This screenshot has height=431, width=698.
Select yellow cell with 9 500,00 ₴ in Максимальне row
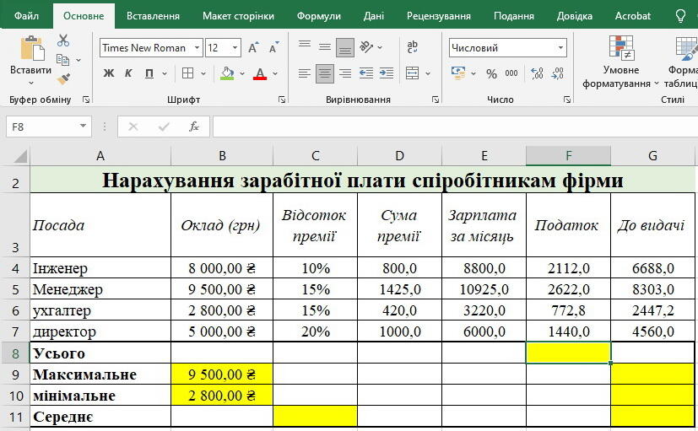(222, 374)
